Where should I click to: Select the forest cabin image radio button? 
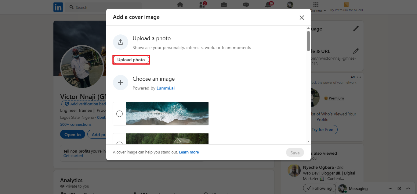[x=119, y=143]
